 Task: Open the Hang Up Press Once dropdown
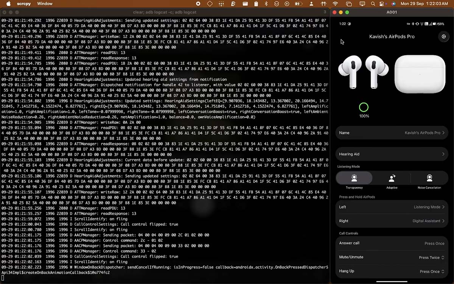(431, 272)
